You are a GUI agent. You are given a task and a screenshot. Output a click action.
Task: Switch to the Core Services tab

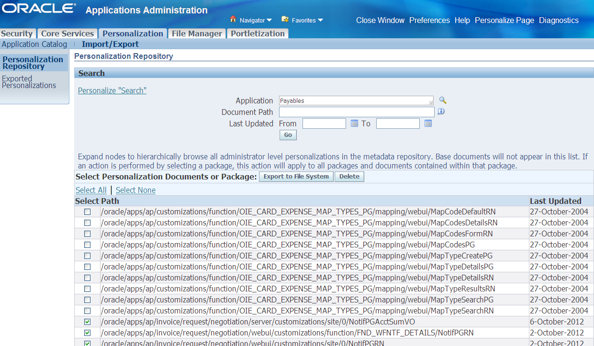pos(67,33)
